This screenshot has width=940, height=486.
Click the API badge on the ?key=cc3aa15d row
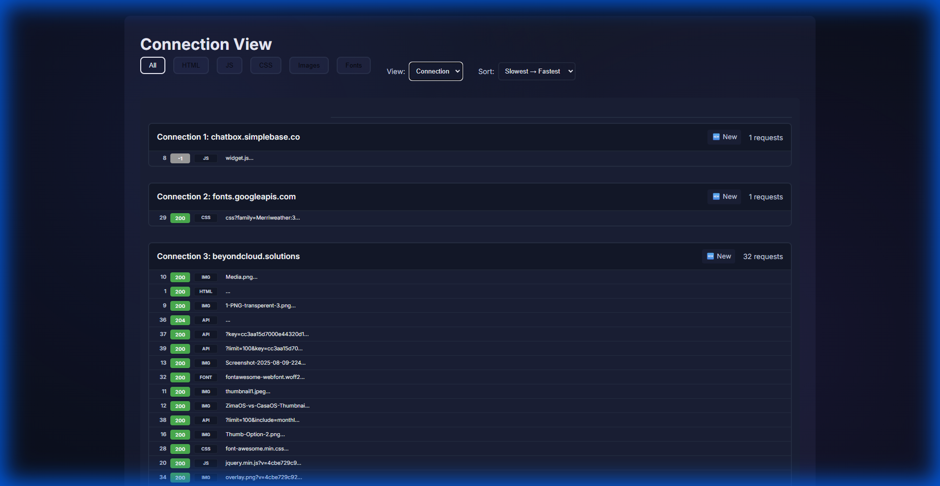(205, 334)
